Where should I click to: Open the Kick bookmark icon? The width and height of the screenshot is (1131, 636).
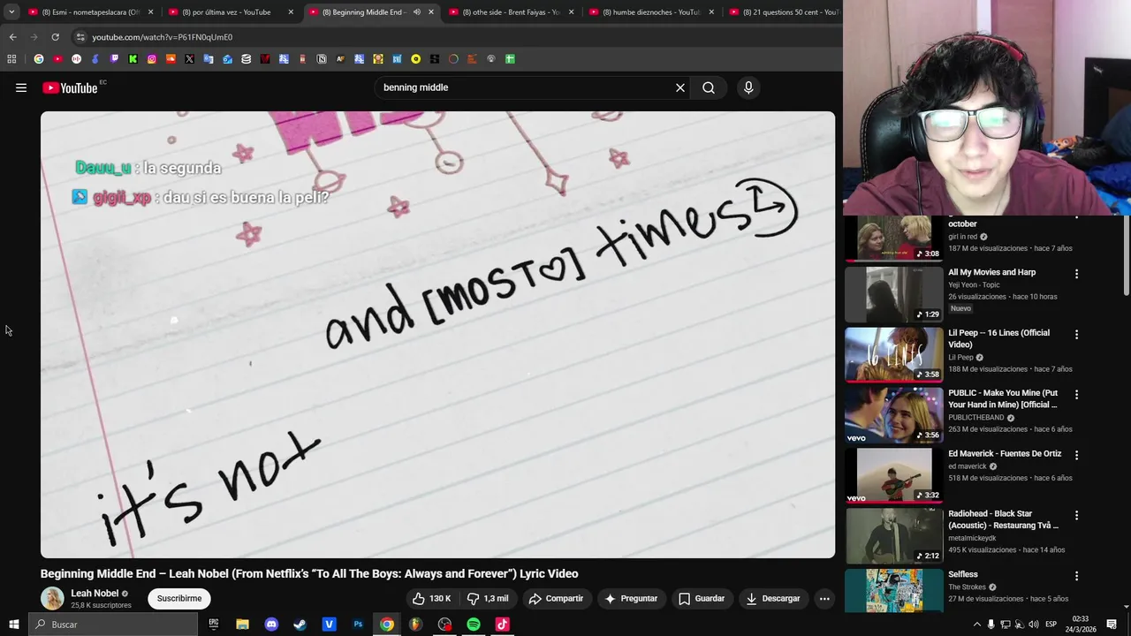click(x=133, y=59)
